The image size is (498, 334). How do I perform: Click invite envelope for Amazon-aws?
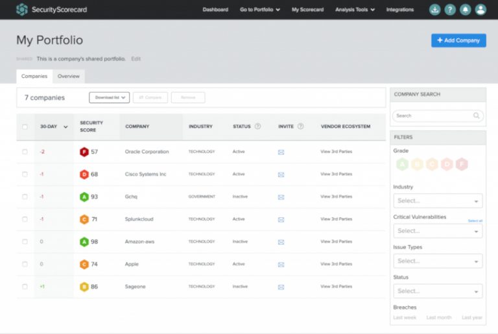[x=281, y=242]
